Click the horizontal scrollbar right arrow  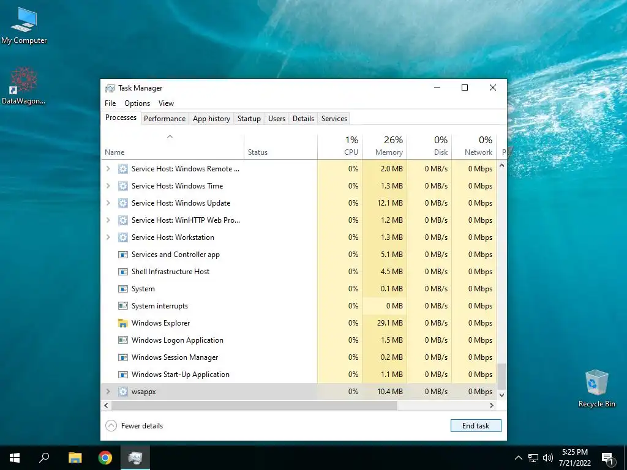(x=492, y=405)
